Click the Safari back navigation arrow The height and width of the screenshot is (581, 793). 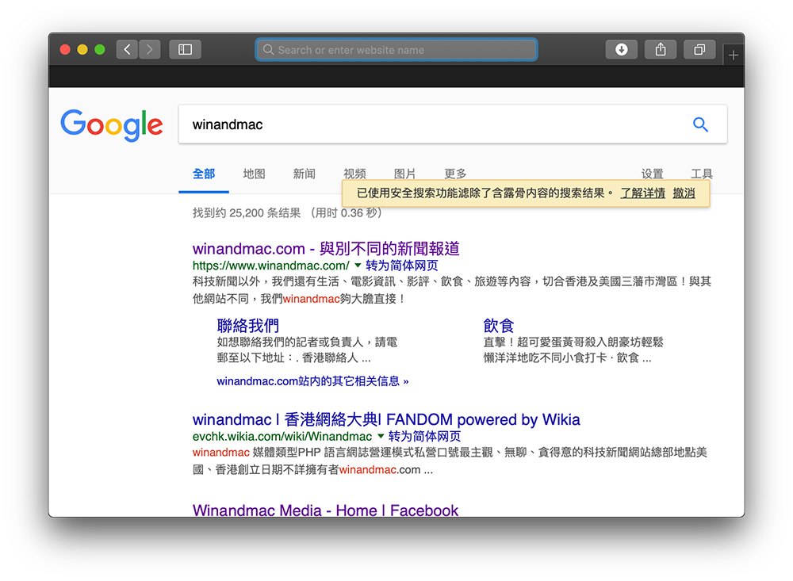pos(127,50)
